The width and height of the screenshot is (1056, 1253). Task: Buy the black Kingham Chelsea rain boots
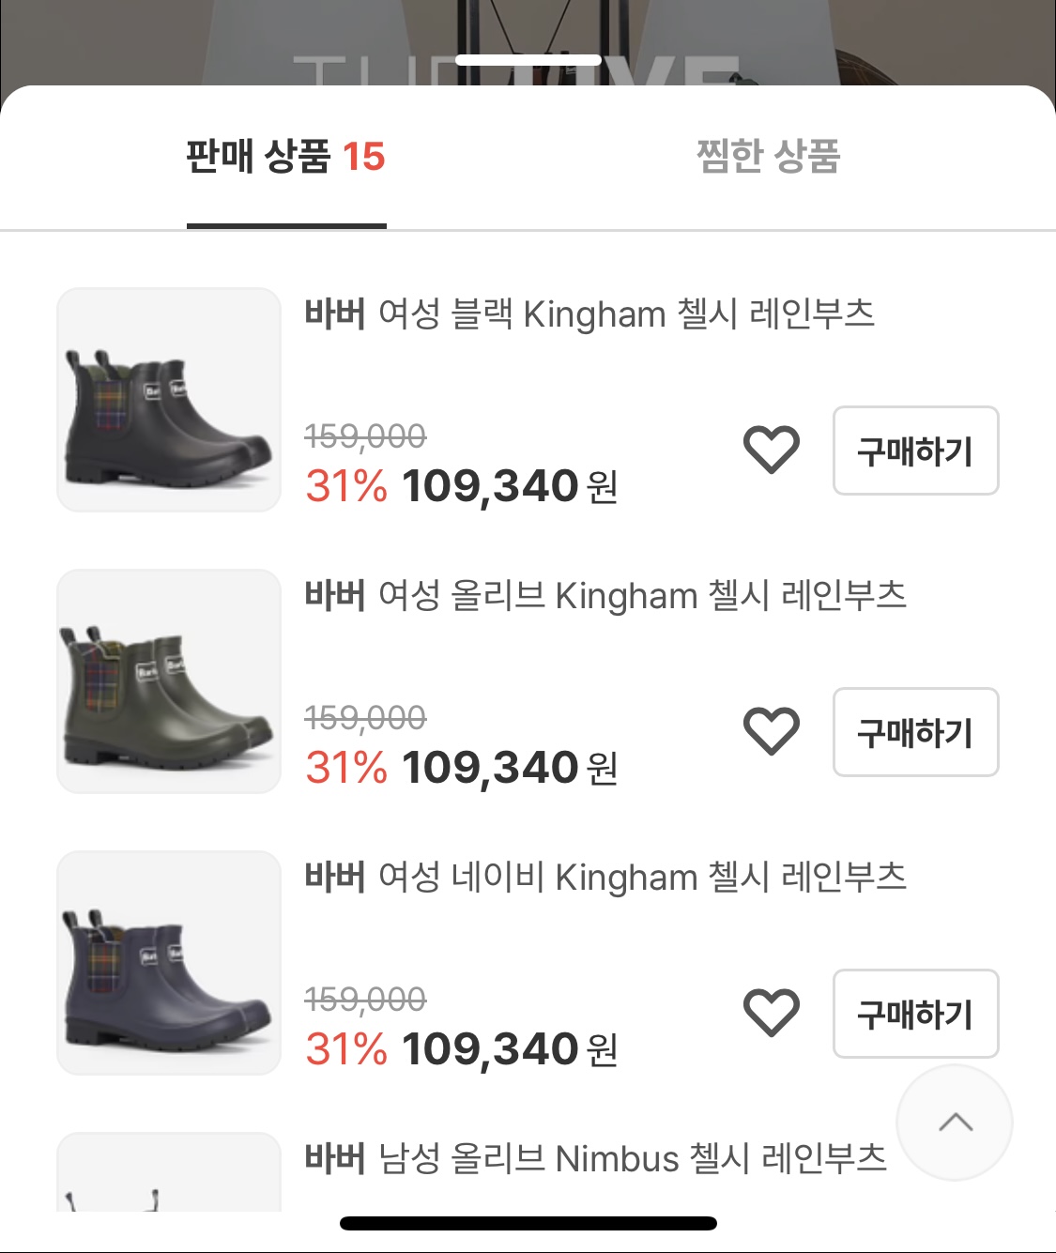tap(915, 451)
